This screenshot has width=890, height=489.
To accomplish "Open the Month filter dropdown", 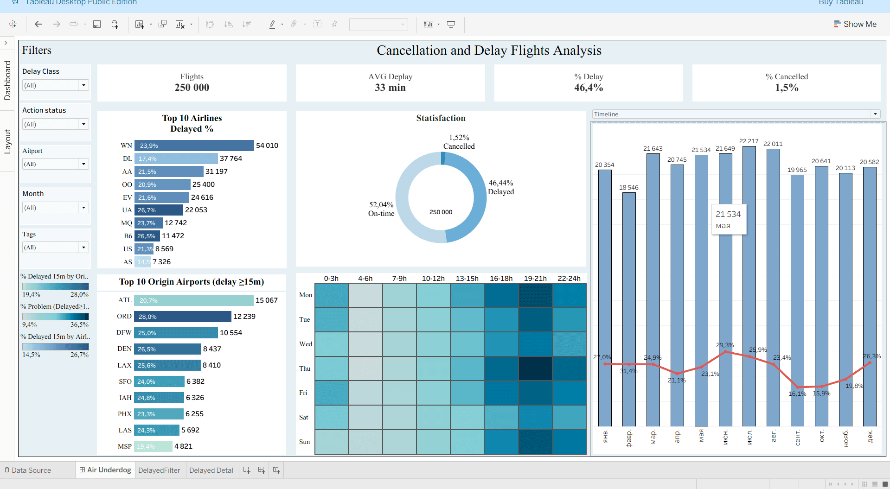I will point(83,207).
